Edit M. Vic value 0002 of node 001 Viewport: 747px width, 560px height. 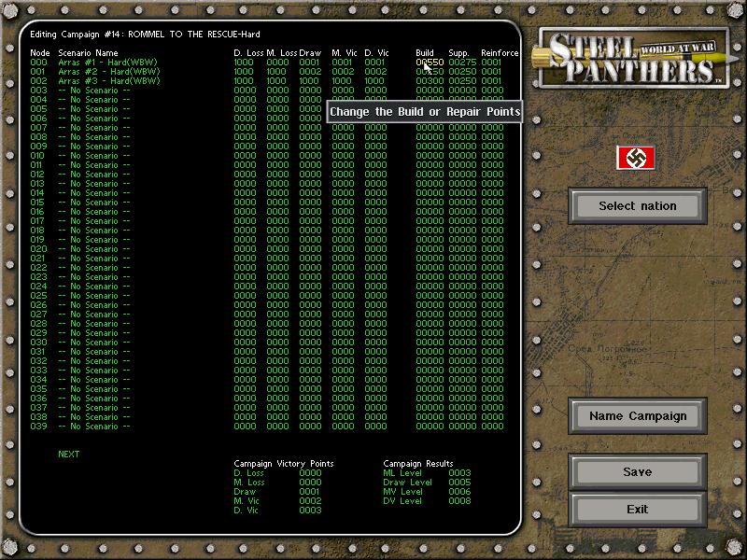pos(343,72)
